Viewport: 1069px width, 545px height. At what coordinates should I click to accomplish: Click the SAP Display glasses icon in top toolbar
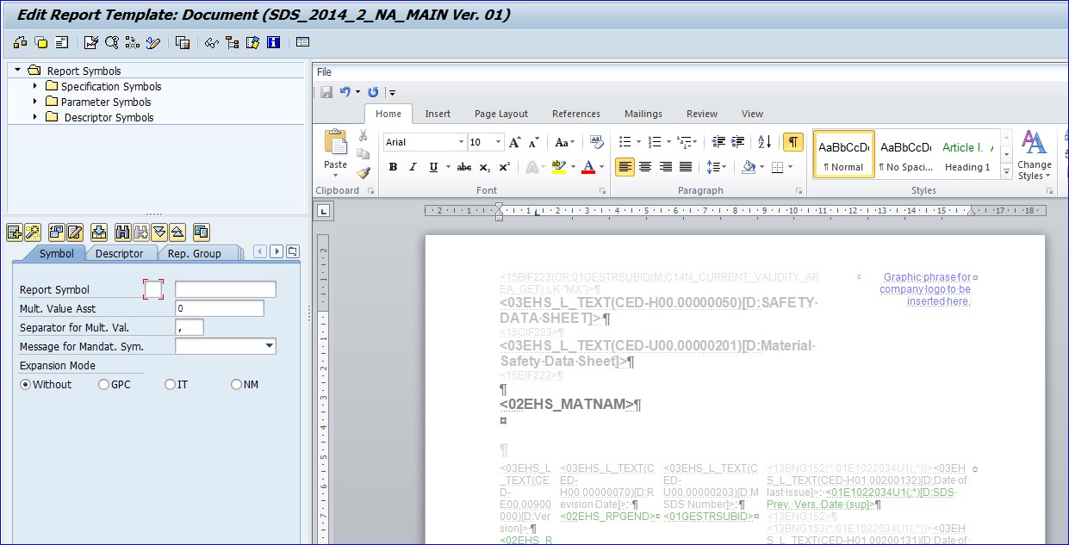tap(211, 42)
